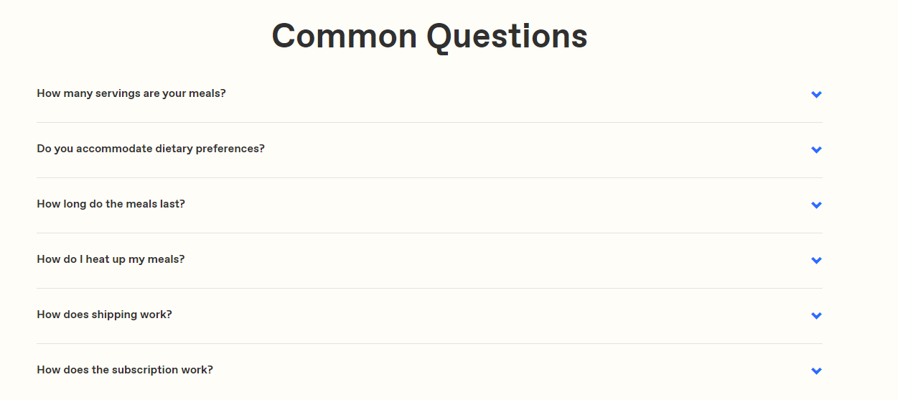Viewport: 898px width, 400px height.
Task: Reveal "How does the subscription work?" answer
Action: [x=125, y=370]
